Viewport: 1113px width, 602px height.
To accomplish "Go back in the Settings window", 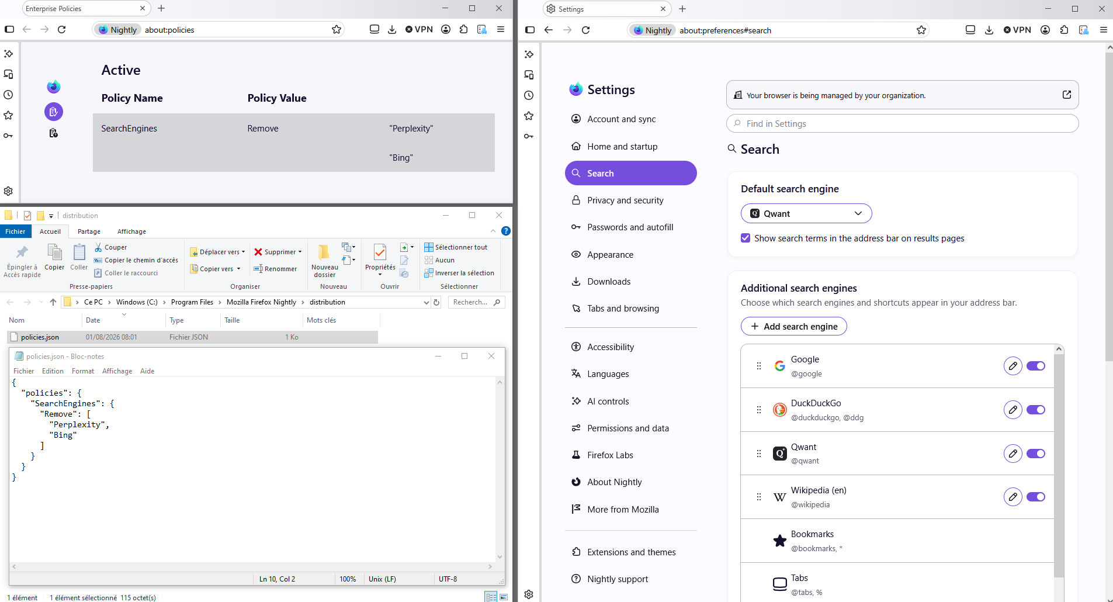I will tap(548, 30).
